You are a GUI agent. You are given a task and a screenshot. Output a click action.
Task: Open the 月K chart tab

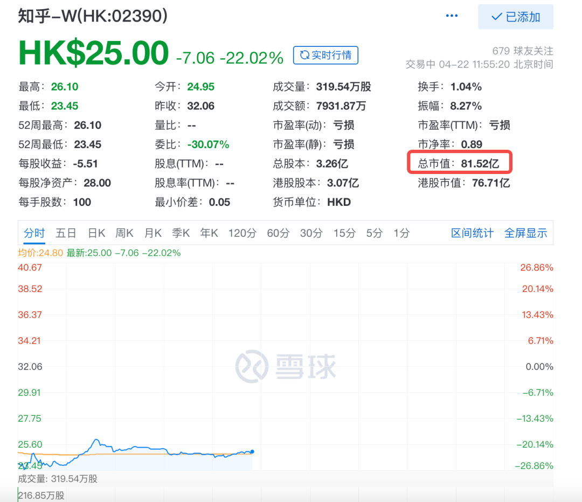click(x=153, y=233)
